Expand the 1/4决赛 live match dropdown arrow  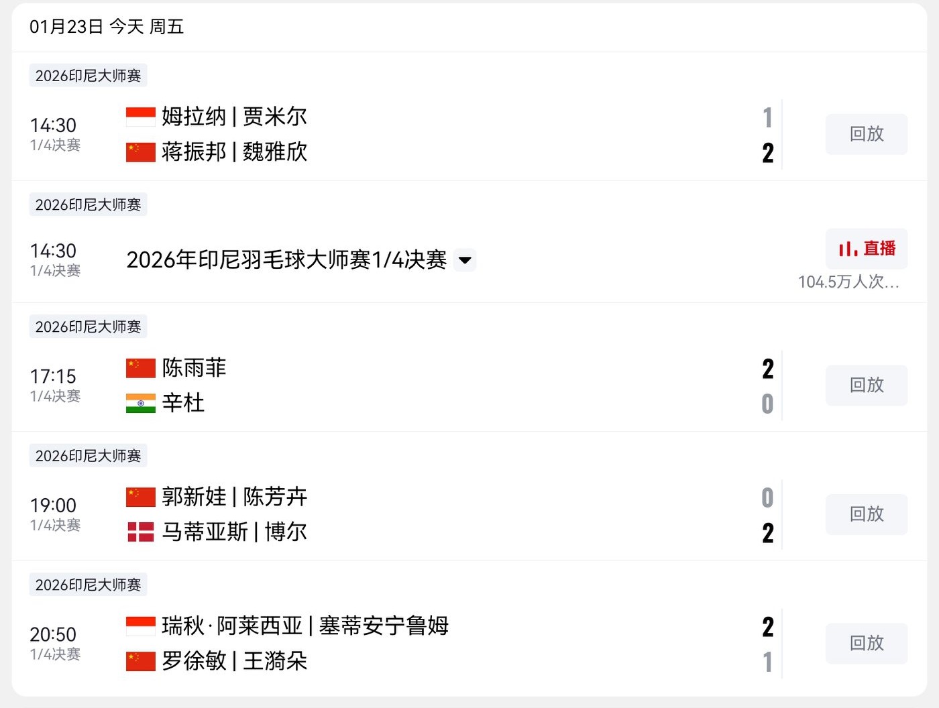point(465,260)
